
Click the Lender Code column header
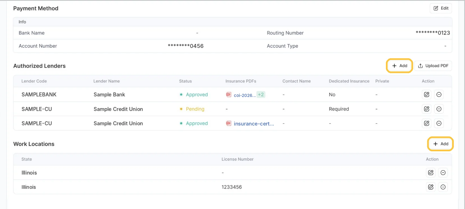pyautogui.click(x=34, y=81)
